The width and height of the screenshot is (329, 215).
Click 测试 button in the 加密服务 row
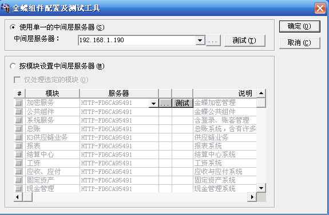(183, 103)
